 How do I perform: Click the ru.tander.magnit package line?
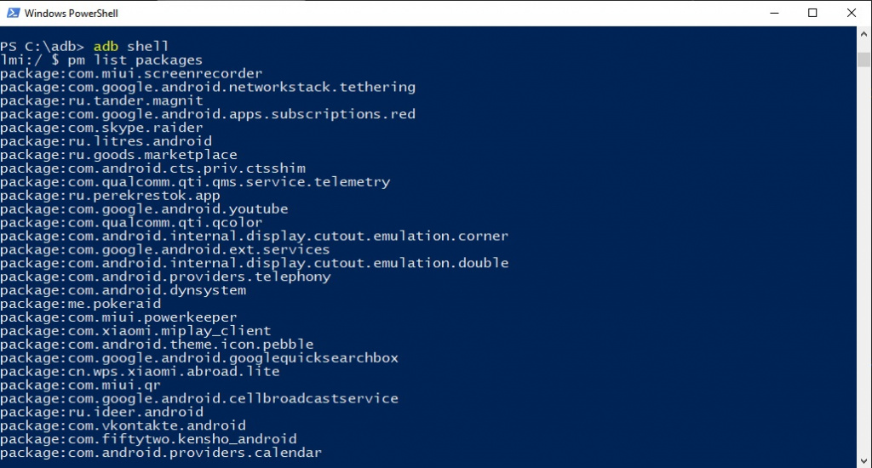(101, 100)
